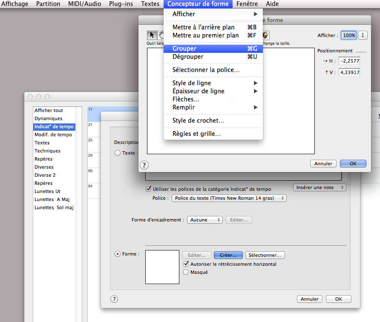This screenshot has height=322, width=380.
Task: Click the help button in the shape designer dialog
Action: click(x=144, y=165)
